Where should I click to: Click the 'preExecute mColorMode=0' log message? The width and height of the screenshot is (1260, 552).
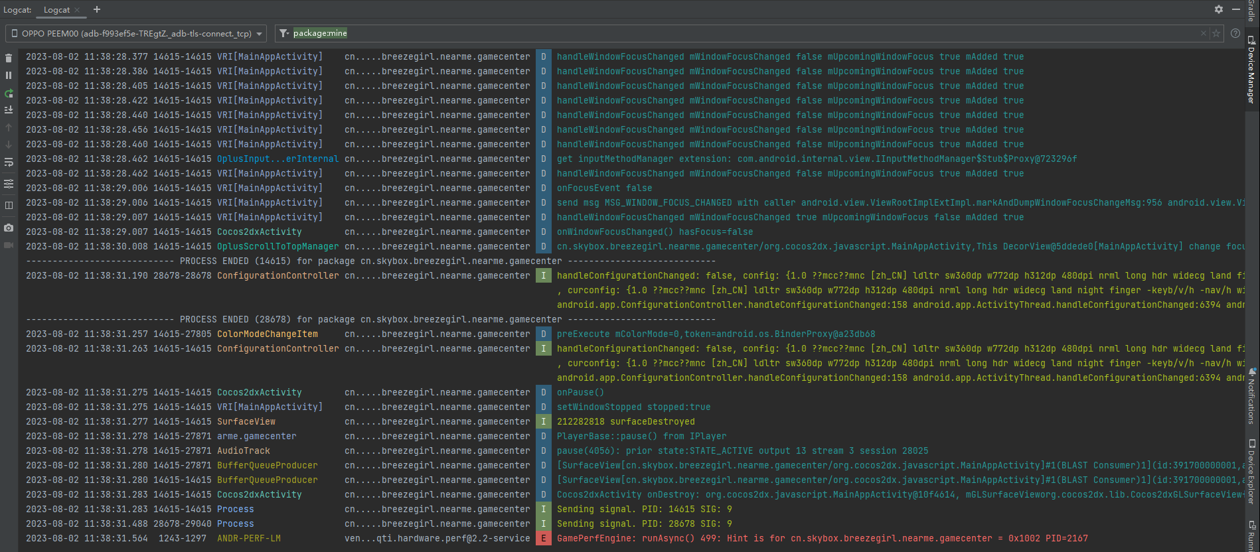click(716, 334)
